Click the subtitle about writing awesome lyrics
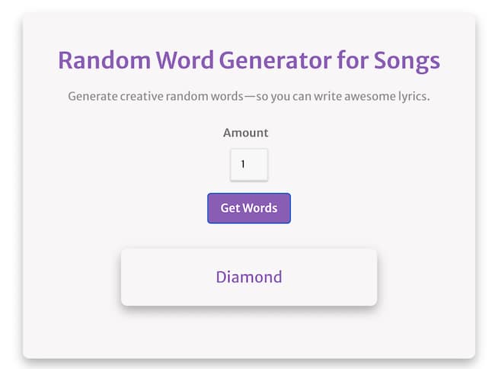This screenshot has height=369, width=495. pos(249,97)
